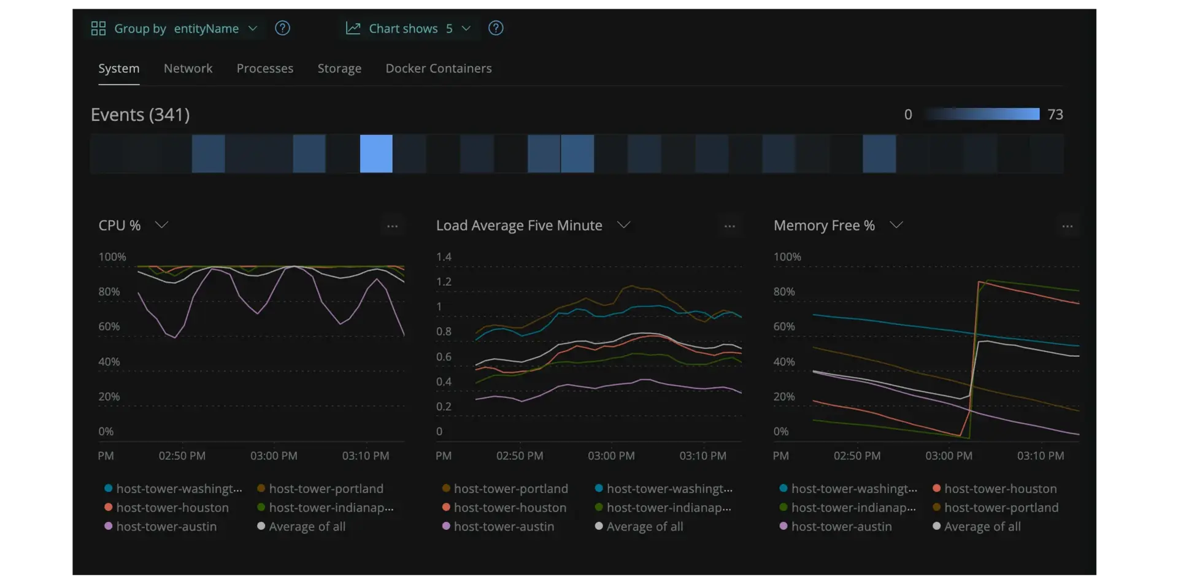Toggle host-tower-portland in Load Average legend

tap(510, 489)
